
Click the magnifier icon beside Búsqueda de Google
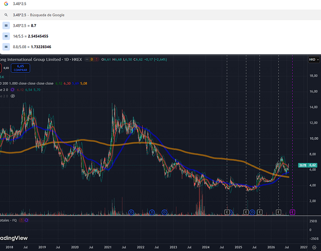click(x=6, y=15)
